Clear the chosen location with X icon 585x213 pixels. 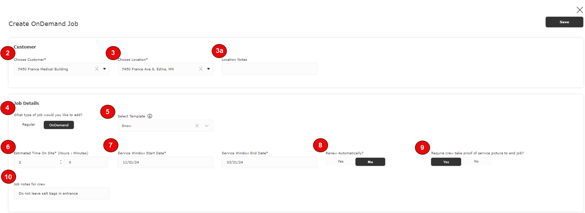click(x=201, y=69)
